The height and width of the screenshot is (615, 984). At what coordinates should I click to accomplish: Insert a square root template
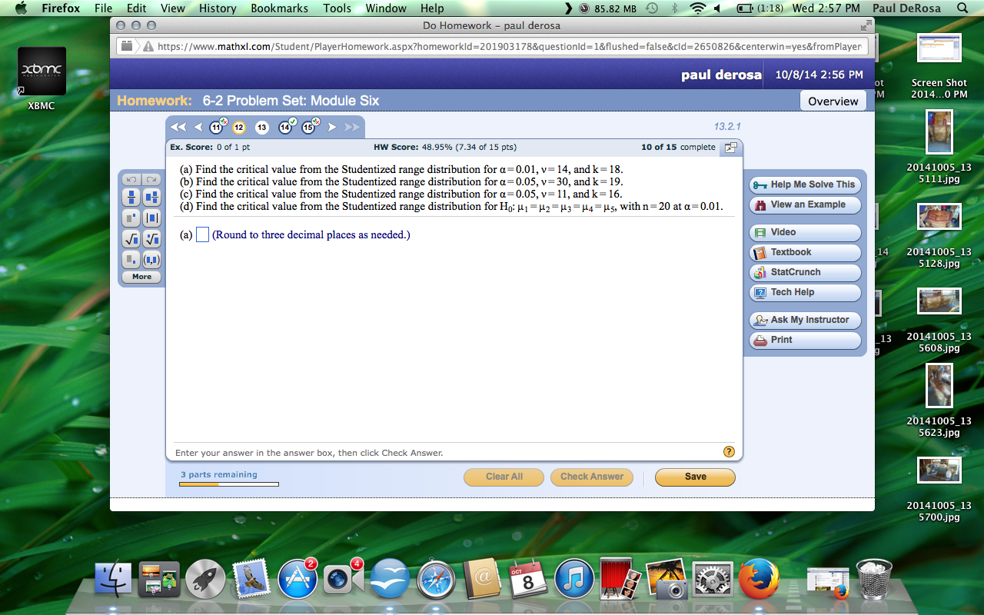(131, 239)
